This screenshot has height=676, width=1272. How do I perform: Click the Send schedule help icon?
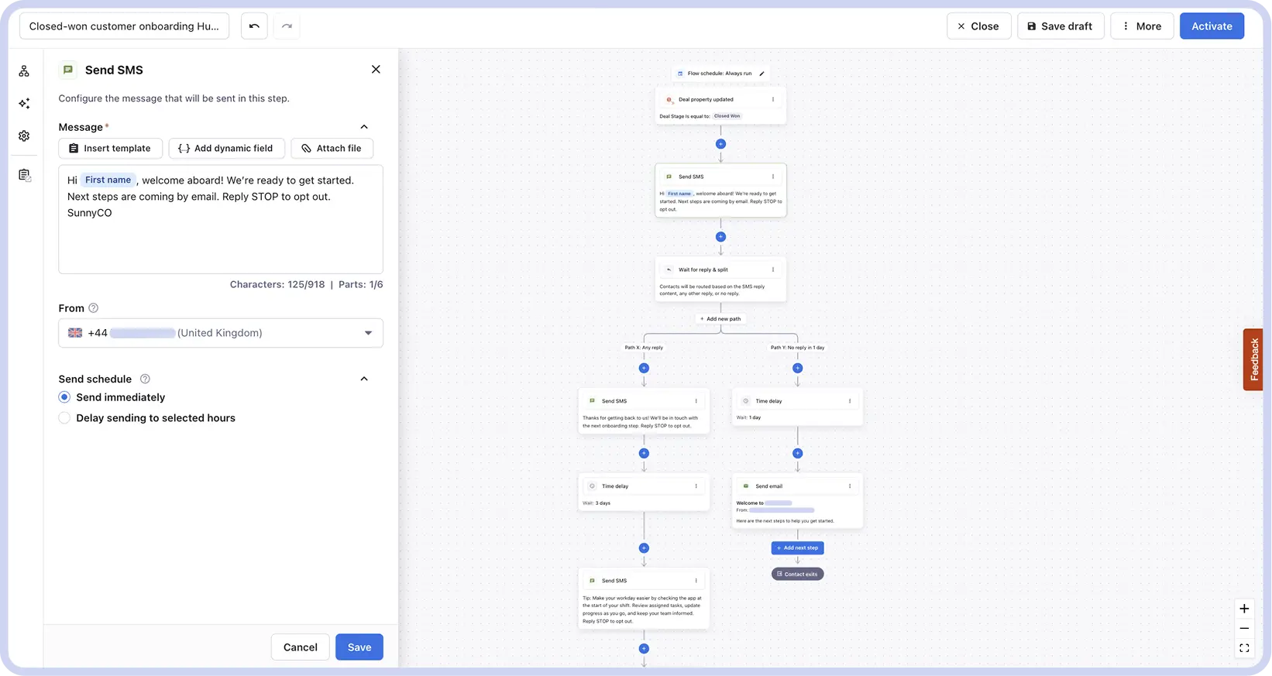pos(145,379)
